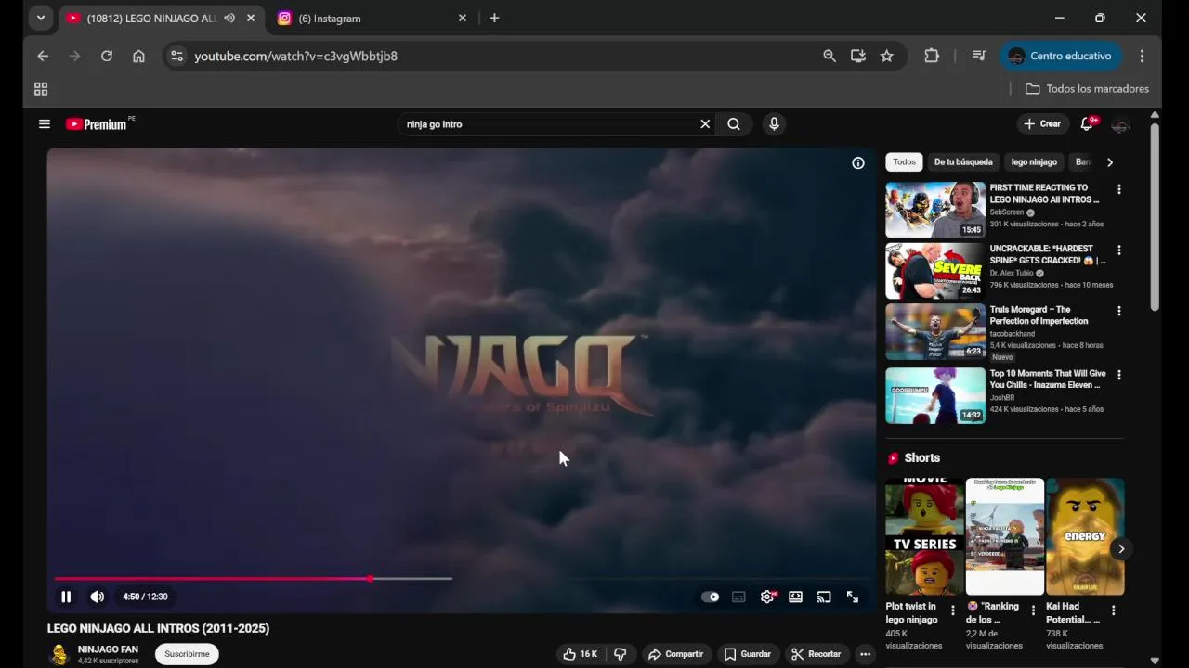Open options for FIRST TIME REACTING video
The image size is (1189, 668).
(1118, 189)
